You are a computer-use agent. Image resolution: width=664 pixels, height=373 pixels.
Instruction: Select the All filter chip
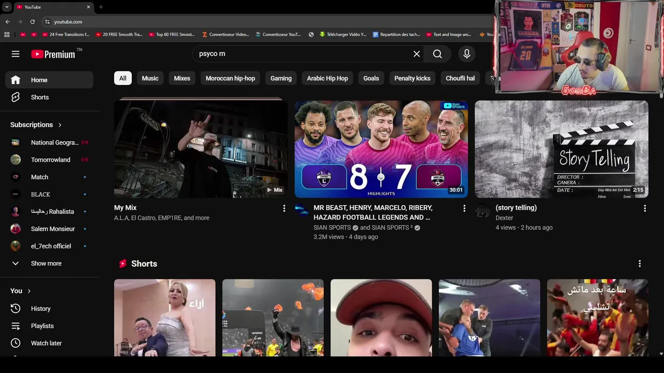123,78
